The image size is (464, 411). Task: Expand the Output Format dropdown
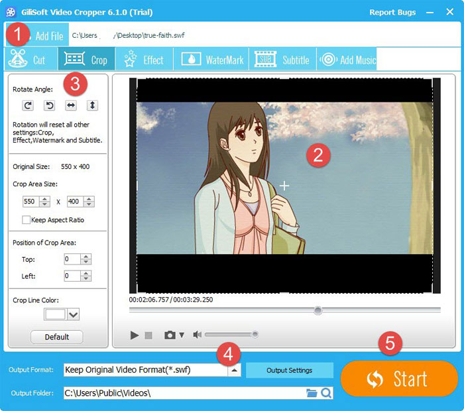234,371
